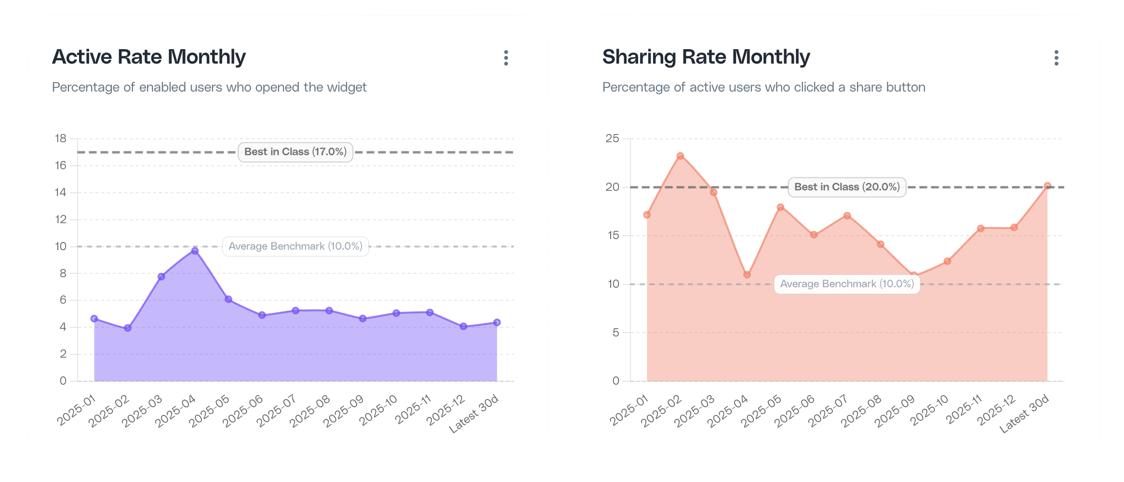This screenshot has height=482, width=1124.
Task: Open the Active Rate Monthly options menu
Action: [x=505, y=58]
